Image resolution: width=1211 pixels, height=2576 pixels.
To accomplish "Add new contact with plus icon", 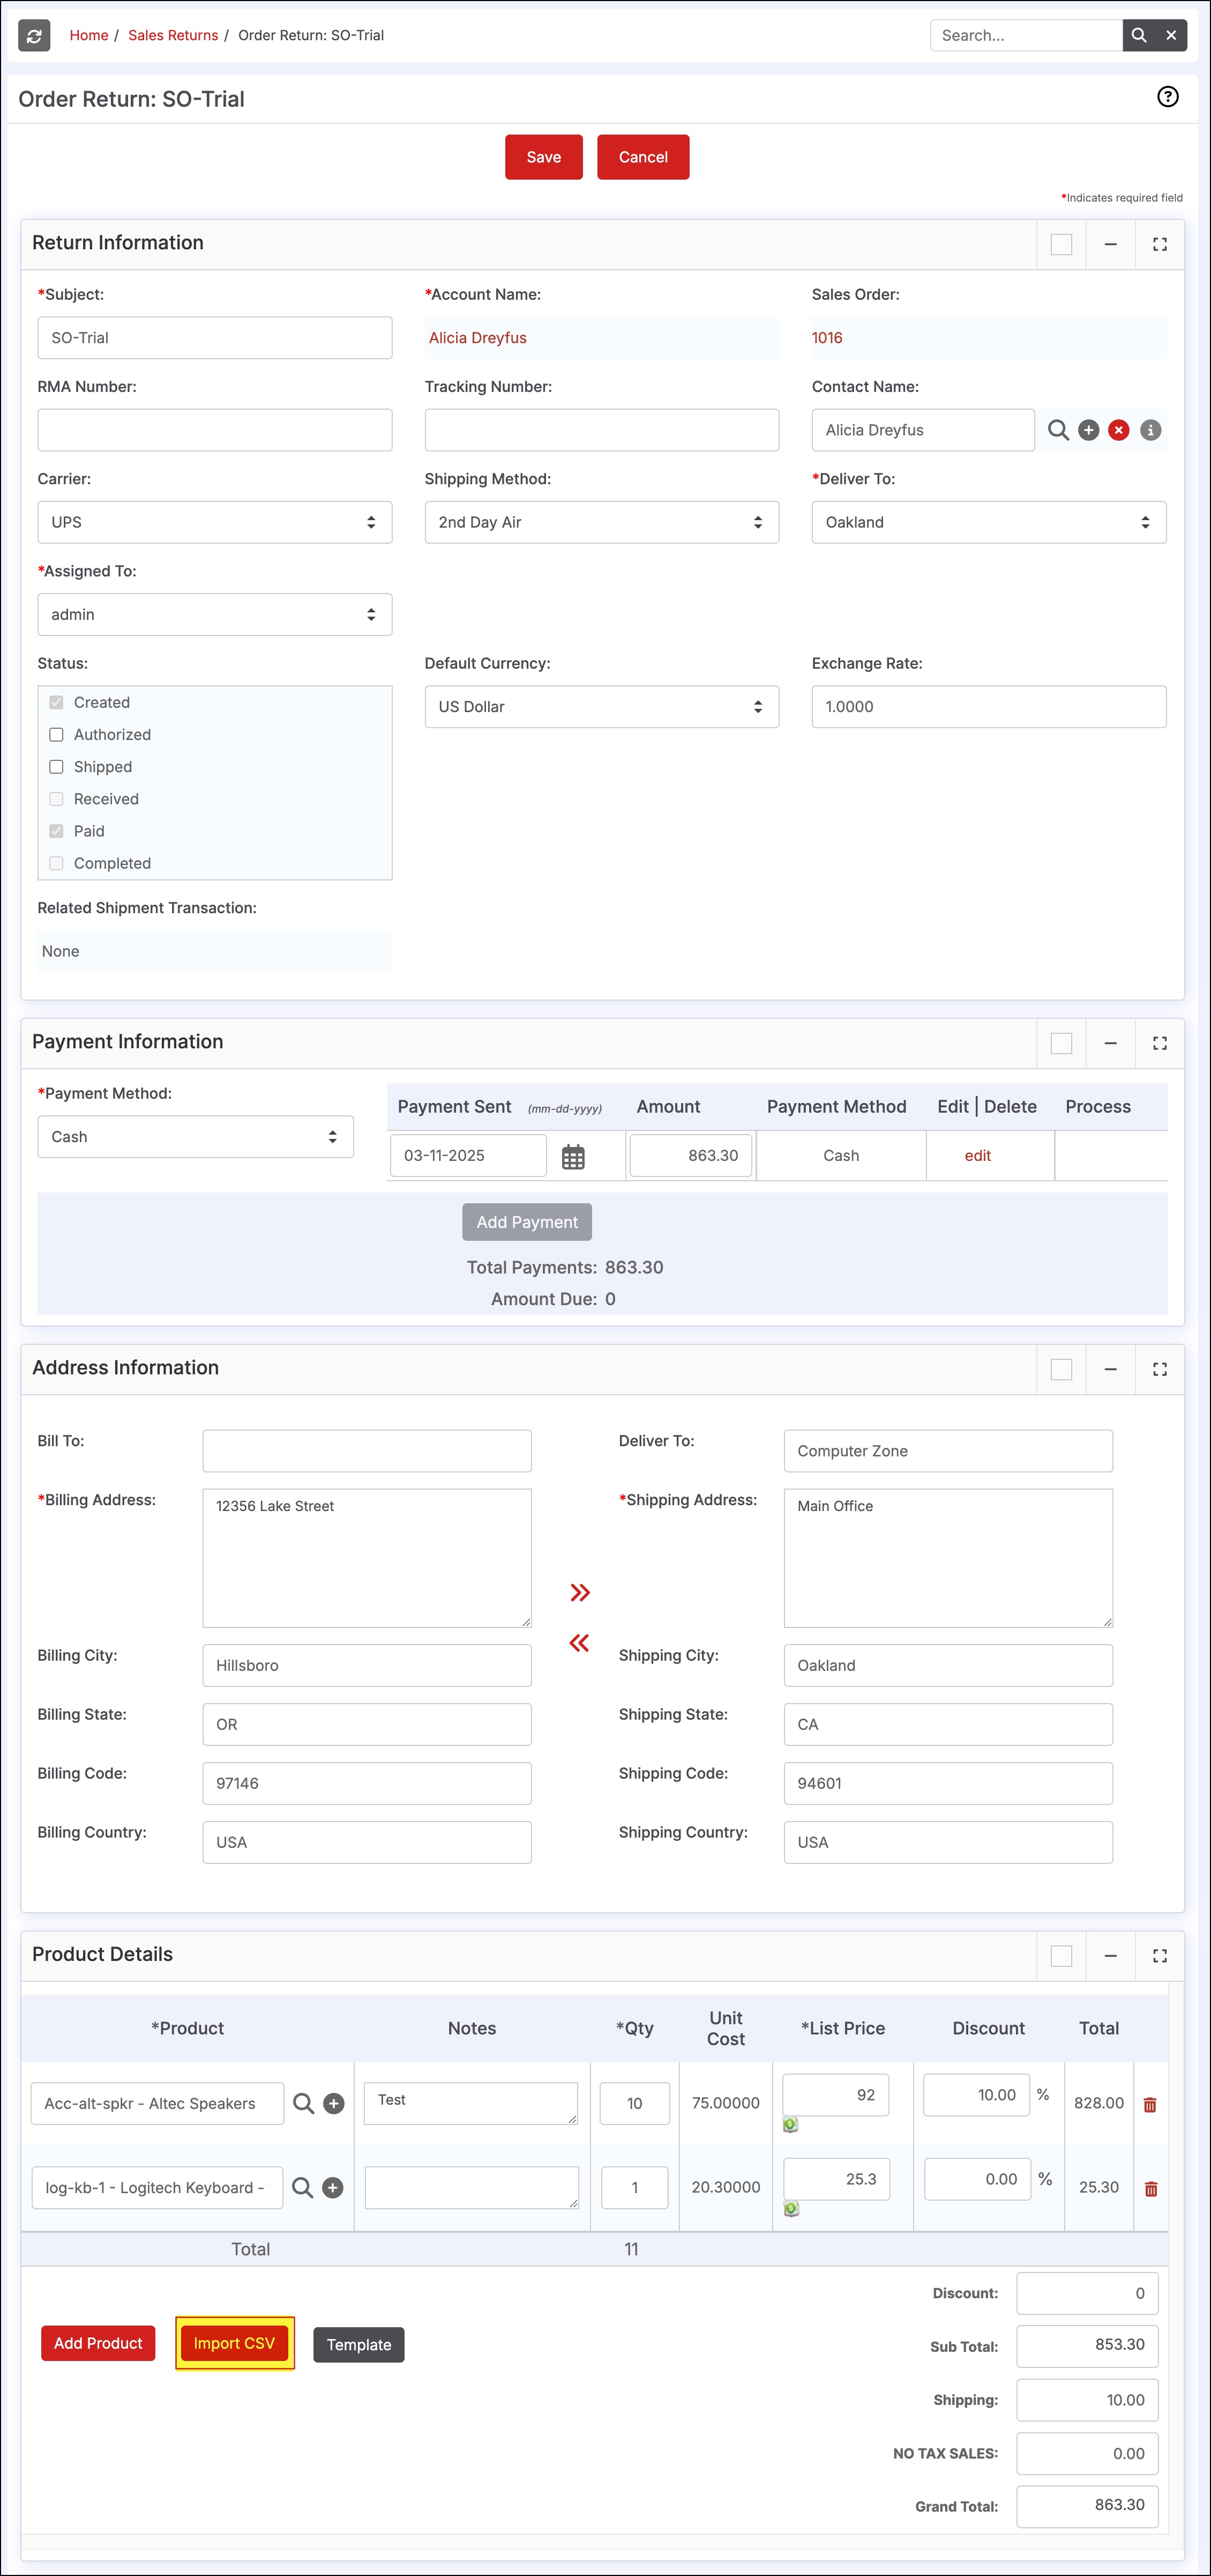I will (x=1089, y=430).
